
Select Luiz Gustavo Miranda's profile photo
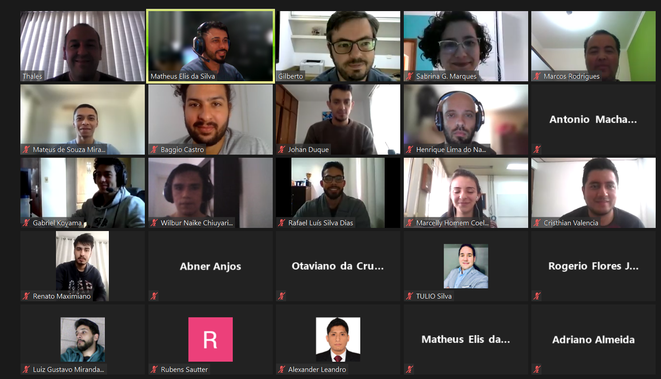click(83, 339)
